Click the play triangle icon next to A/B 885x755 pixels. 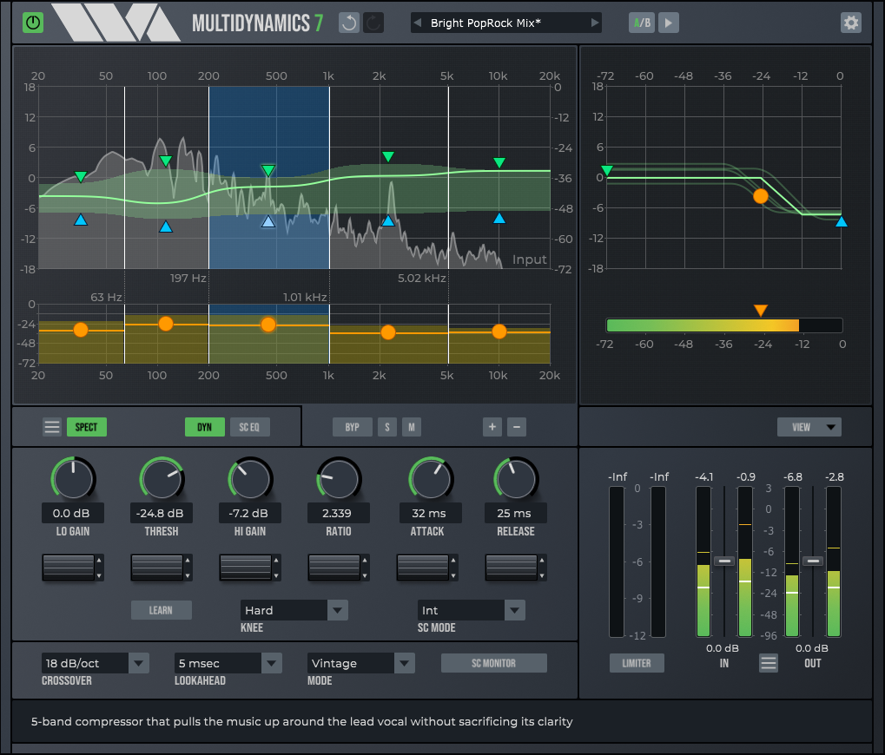point(668,23)
